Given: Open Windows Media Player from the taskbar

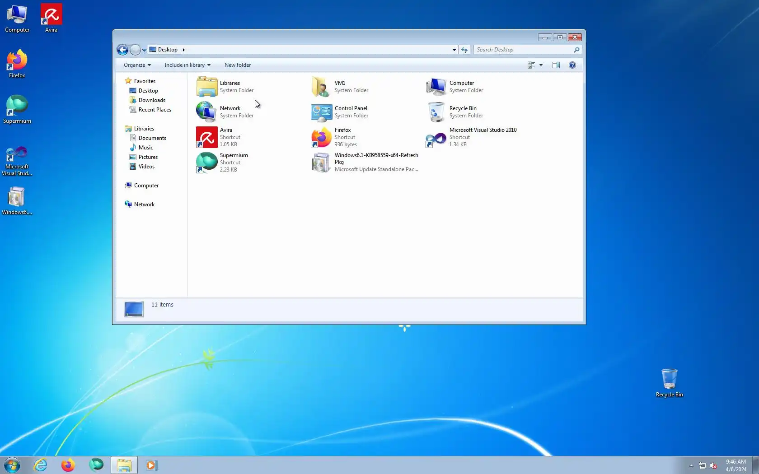Looking at the screenshot, I should click(151, 465).
